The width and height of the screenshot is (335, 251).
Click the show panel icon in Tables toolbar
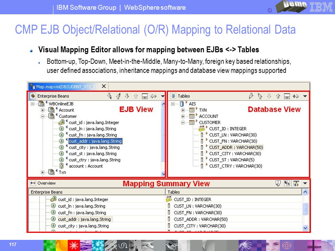pos(287,96)
